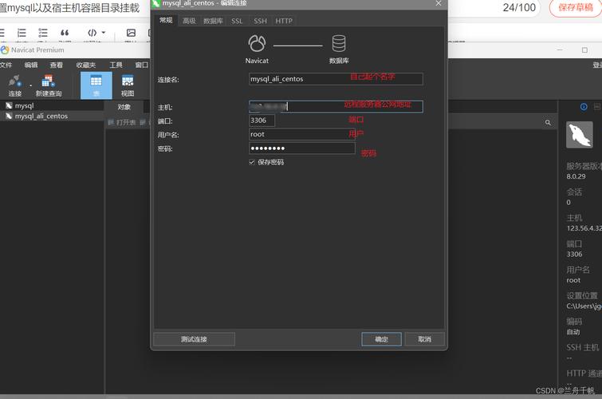Click the 新建查询 toolbar icon

(x=49, y=81)
